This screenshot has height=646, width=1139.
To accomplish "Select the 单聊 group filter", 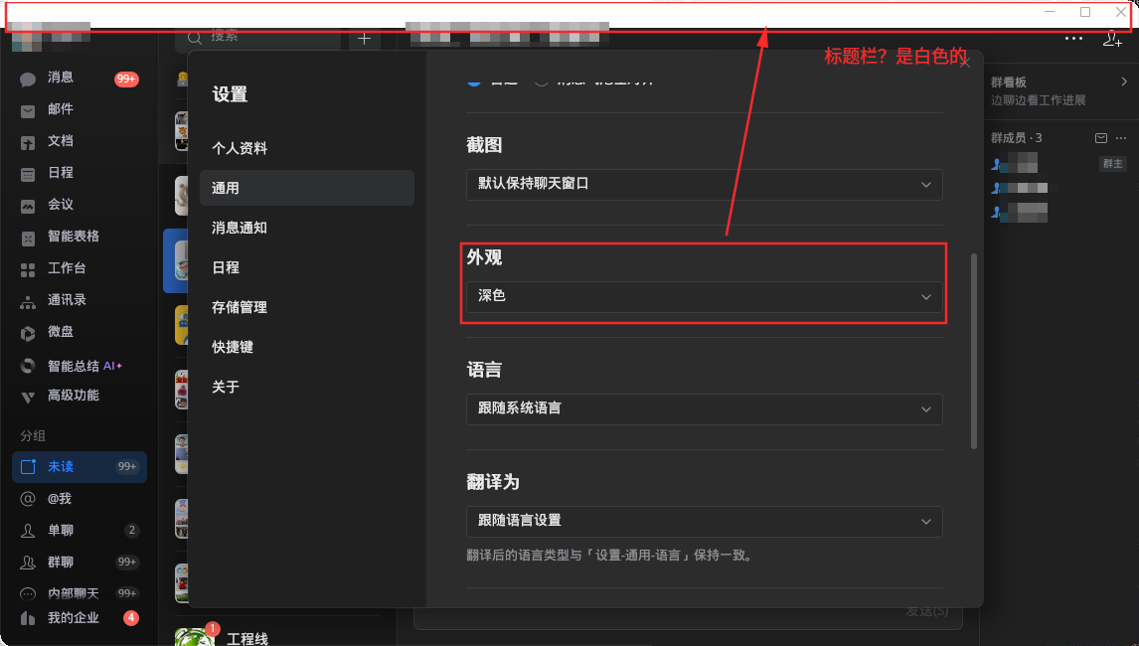I will 80,531.
